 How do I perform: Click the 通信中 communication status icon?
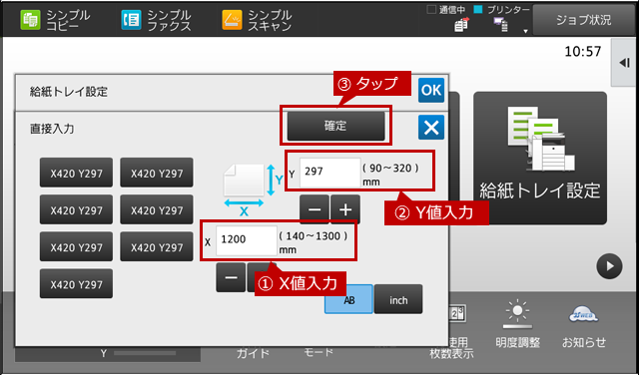tap(461, 25)
